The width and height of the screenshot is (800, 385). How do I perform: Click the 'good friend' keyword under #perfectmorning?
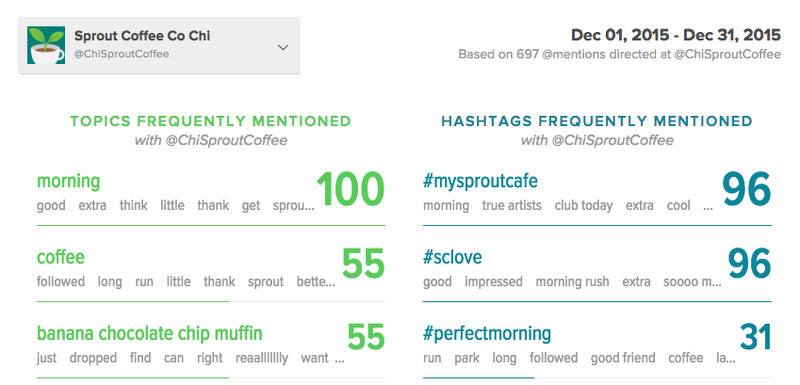point(623,358)
